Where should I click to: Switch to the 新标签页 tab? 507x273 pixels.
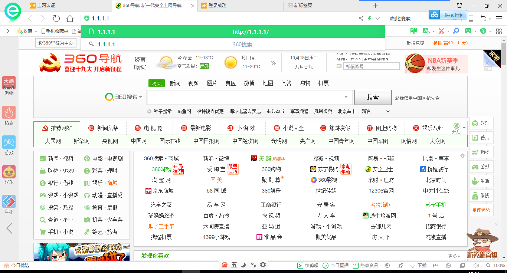303,6
